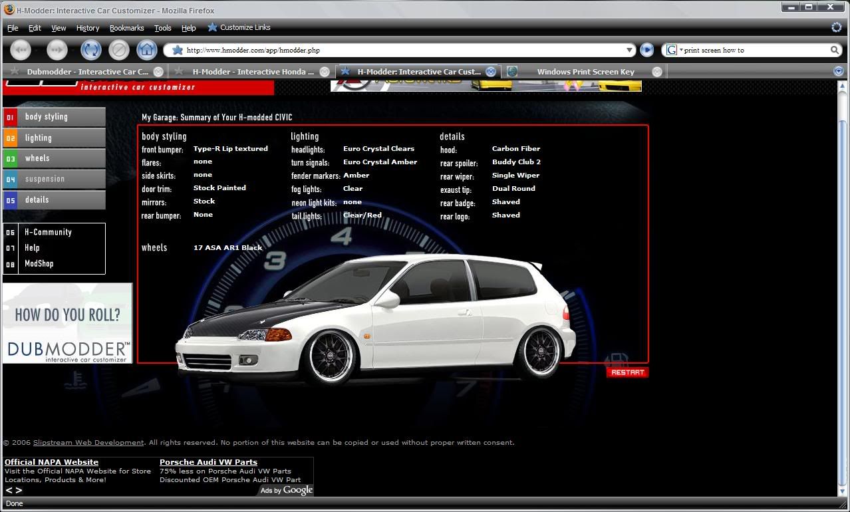Open the 04 suspension section

[x=55, y=179]
